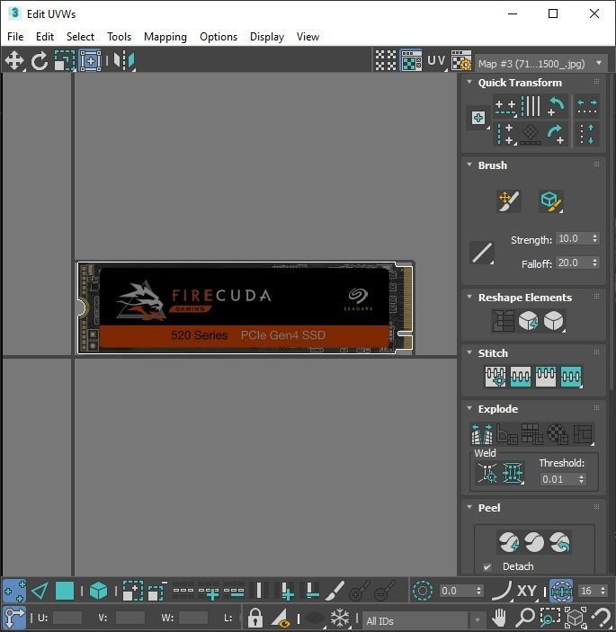This screenshot has height=632, width=616.
Task: Click Relax Until Flat icon
Action: tap(528, 321)
